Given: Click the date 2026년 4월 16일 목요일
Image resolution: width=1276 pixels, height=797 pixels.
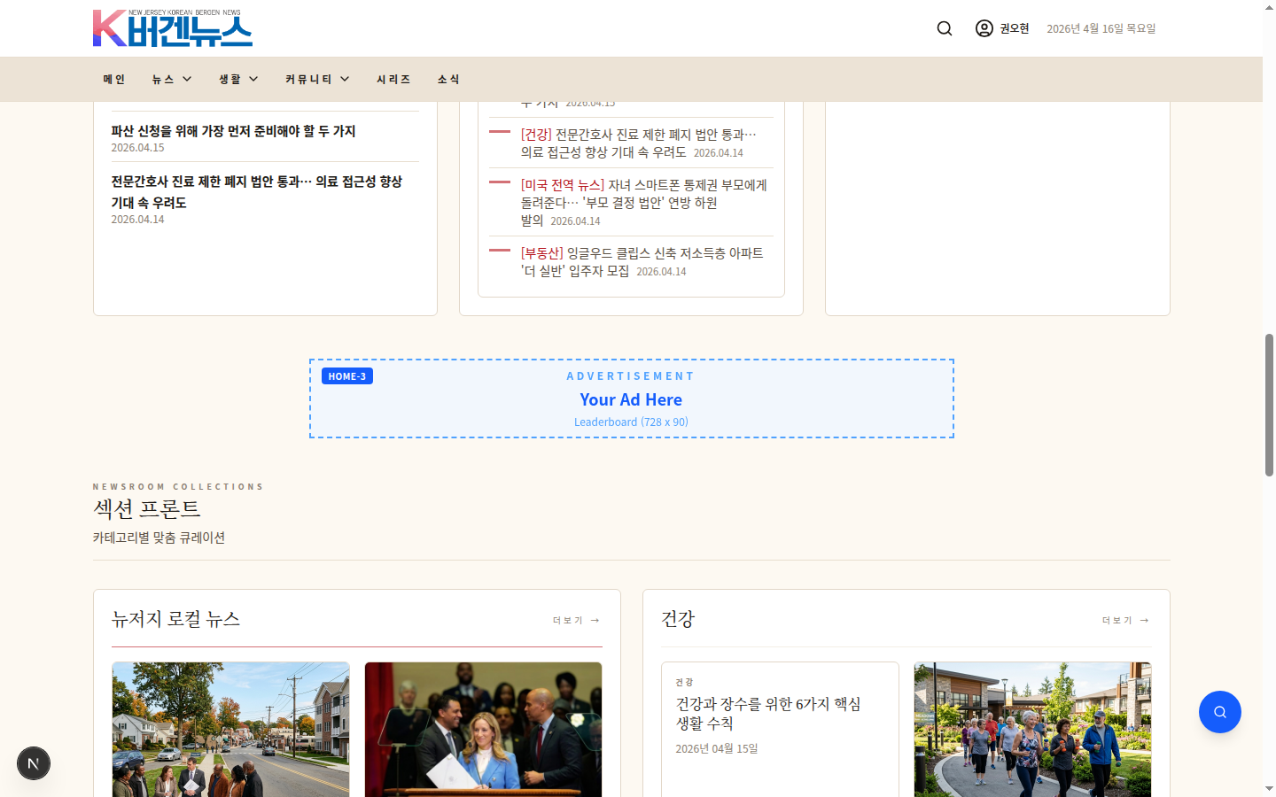Looking at the screenshot, I should pos(1101,28).
